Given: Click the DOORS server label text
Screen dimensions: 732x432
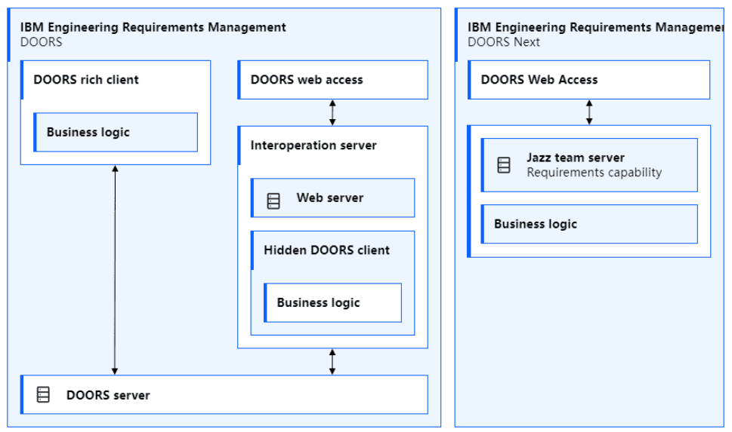Looking at the screenshot, I should tap(108, 395).
